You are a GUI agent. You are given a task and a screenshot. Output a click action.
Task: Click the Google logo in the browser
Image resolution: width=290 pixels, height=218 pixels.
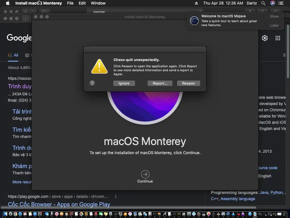(x=19, y=38)
